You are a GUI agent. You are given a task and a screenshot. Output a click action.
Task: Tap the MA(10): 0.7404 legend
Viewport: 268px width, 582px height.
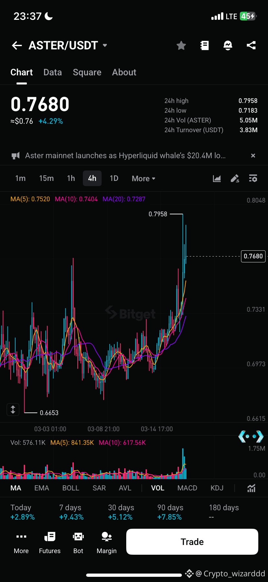[76, 199]
